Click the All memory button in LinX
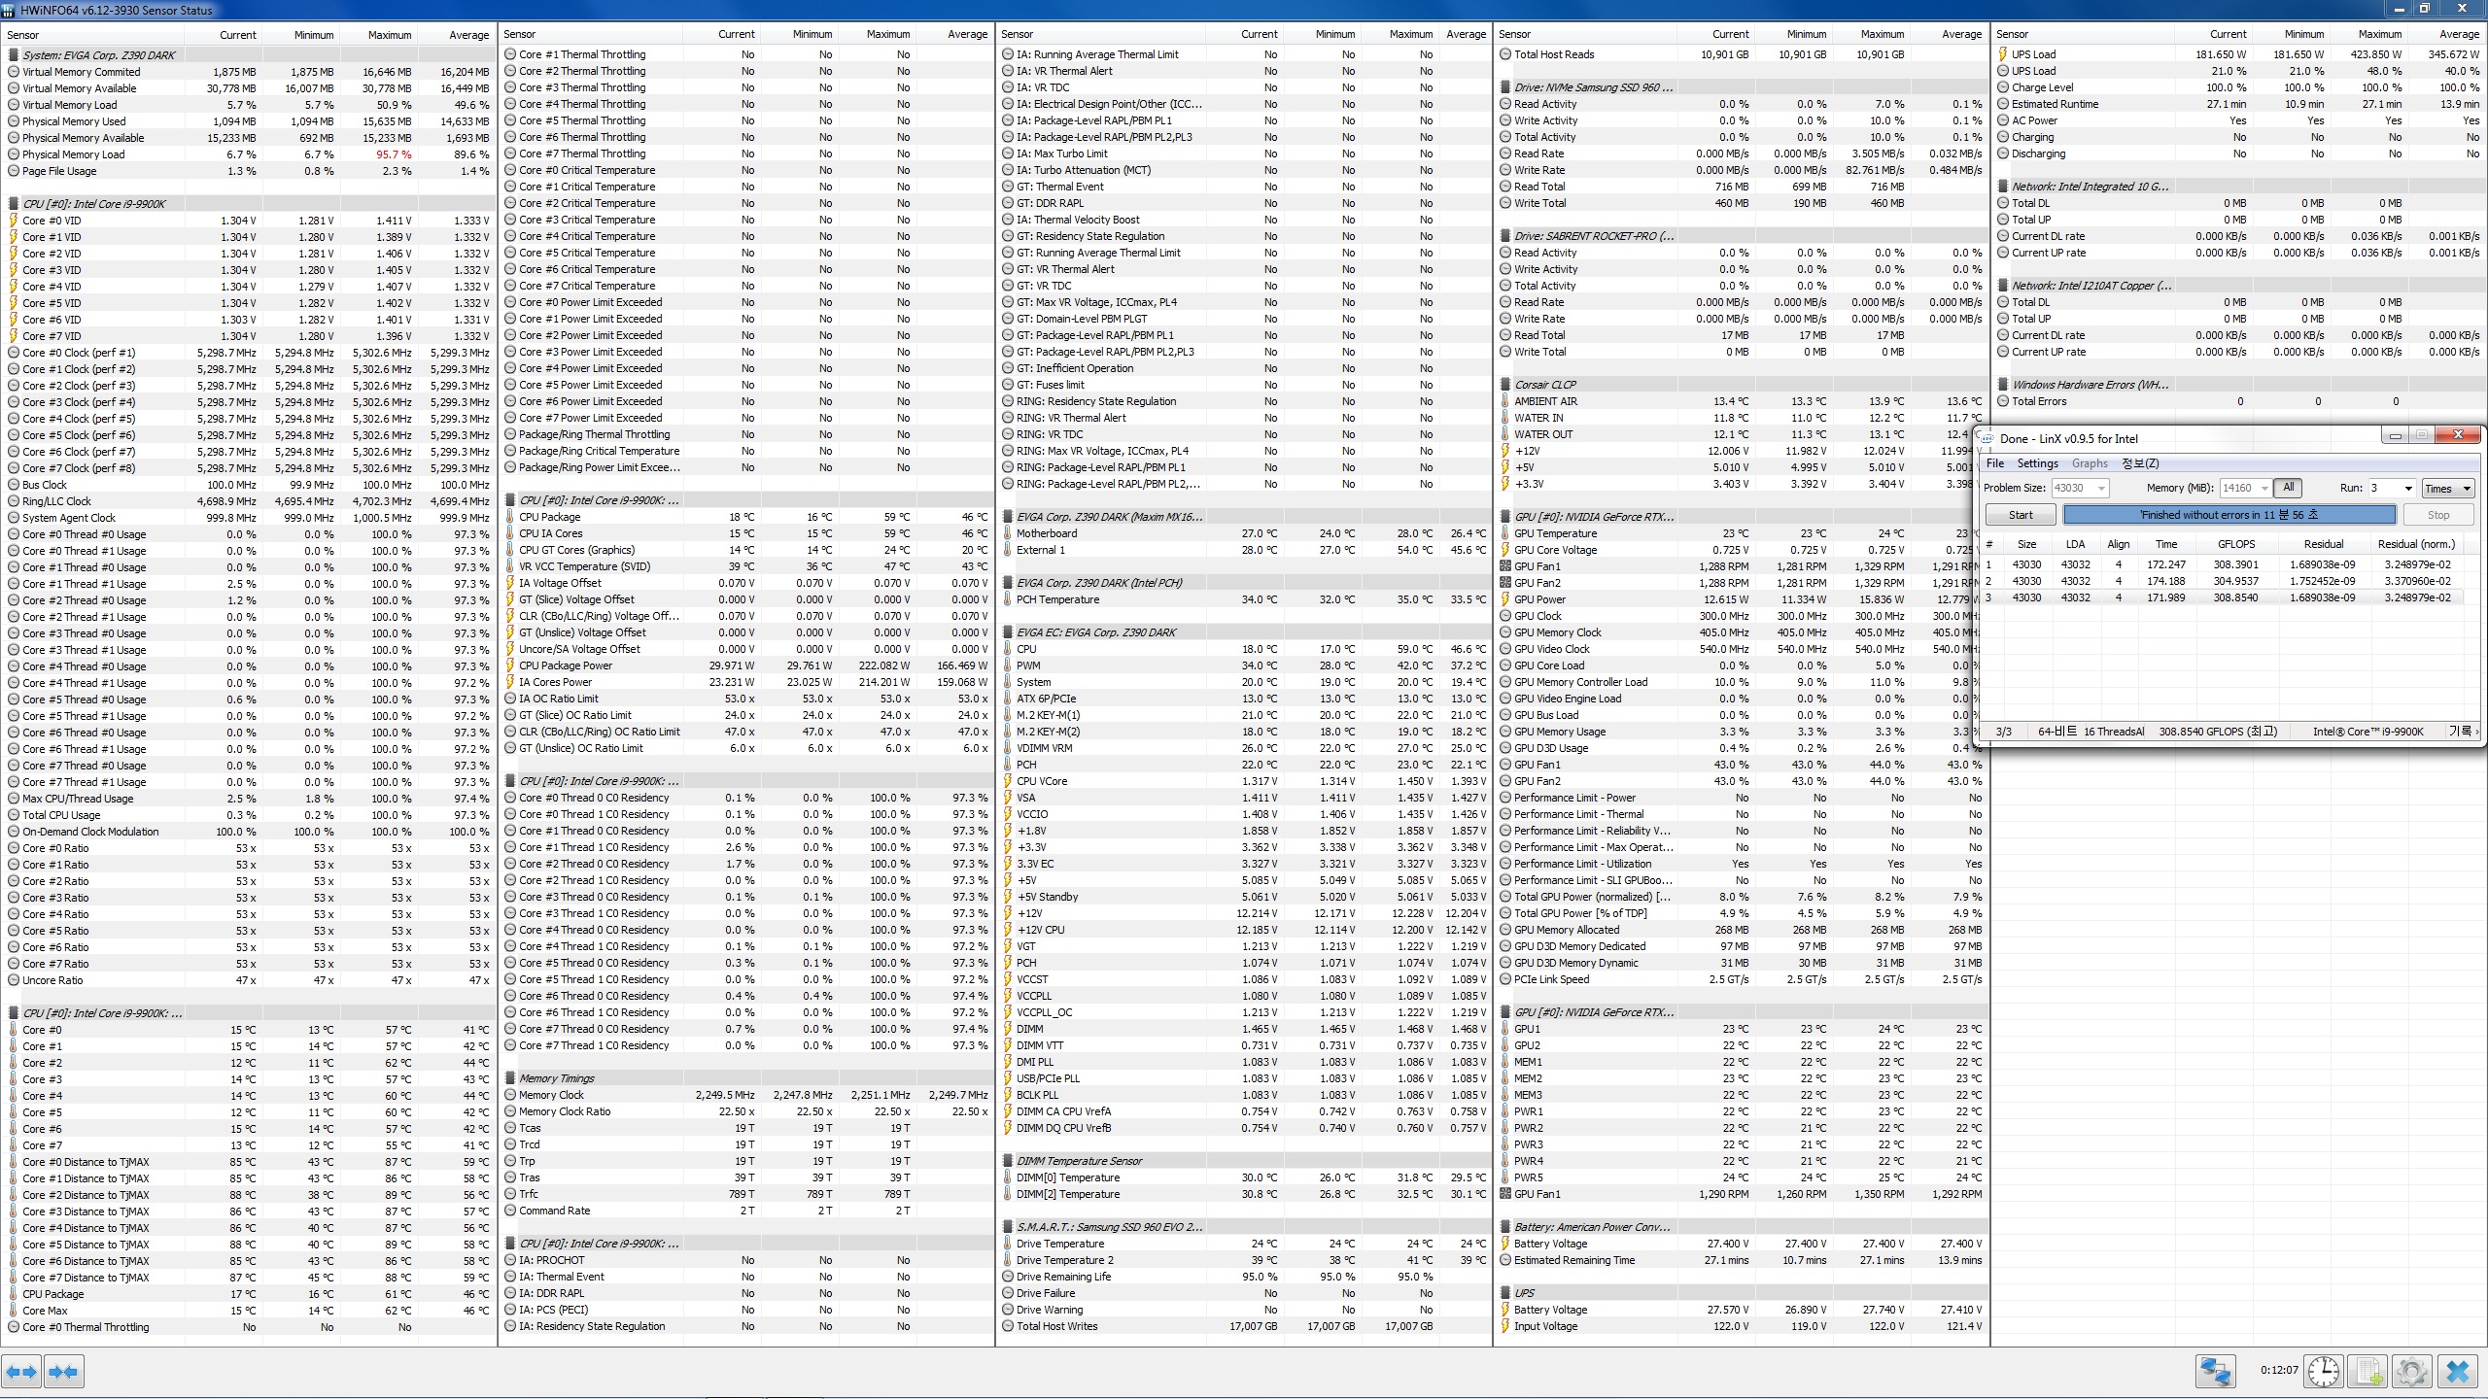The height and width of the screenshot is (1399, 2488). pyautogui.click(x=2288, y=488)
